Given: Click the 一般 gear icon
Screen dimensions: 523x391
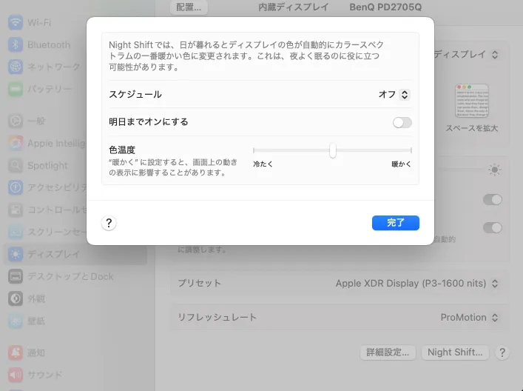Looking at the screenshot, I should click(16, 121).
